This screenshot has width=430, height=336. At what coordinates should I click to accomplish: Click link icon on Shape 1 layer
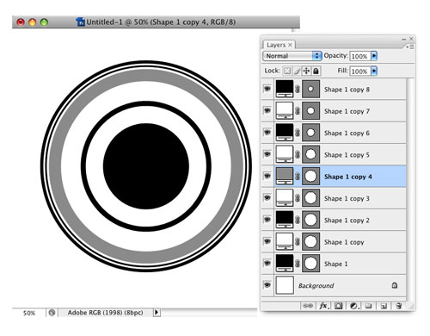click(x=298, y=264)
